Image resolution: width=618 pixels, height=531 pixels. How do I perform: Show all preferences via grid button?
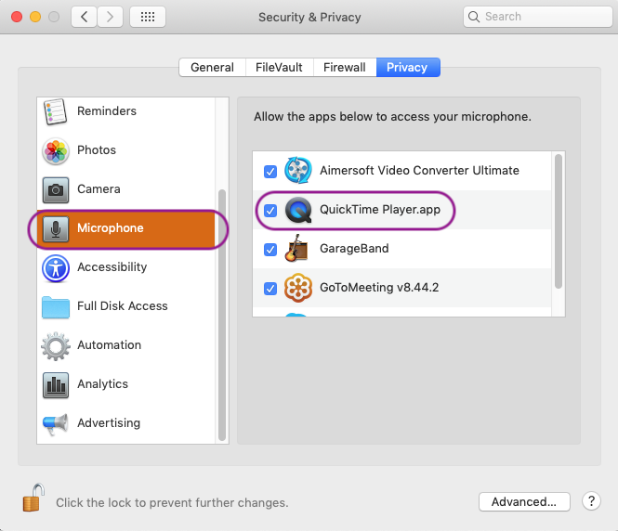[148, 17]
